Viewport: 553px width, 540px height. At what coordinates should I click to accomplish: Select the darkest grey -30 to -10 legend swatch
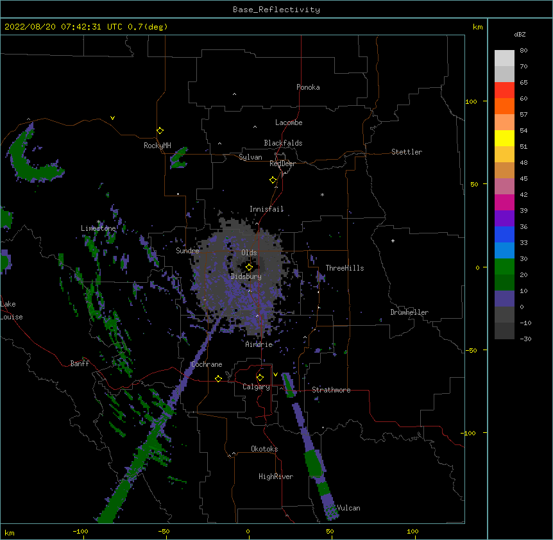(x=504, y=331)
